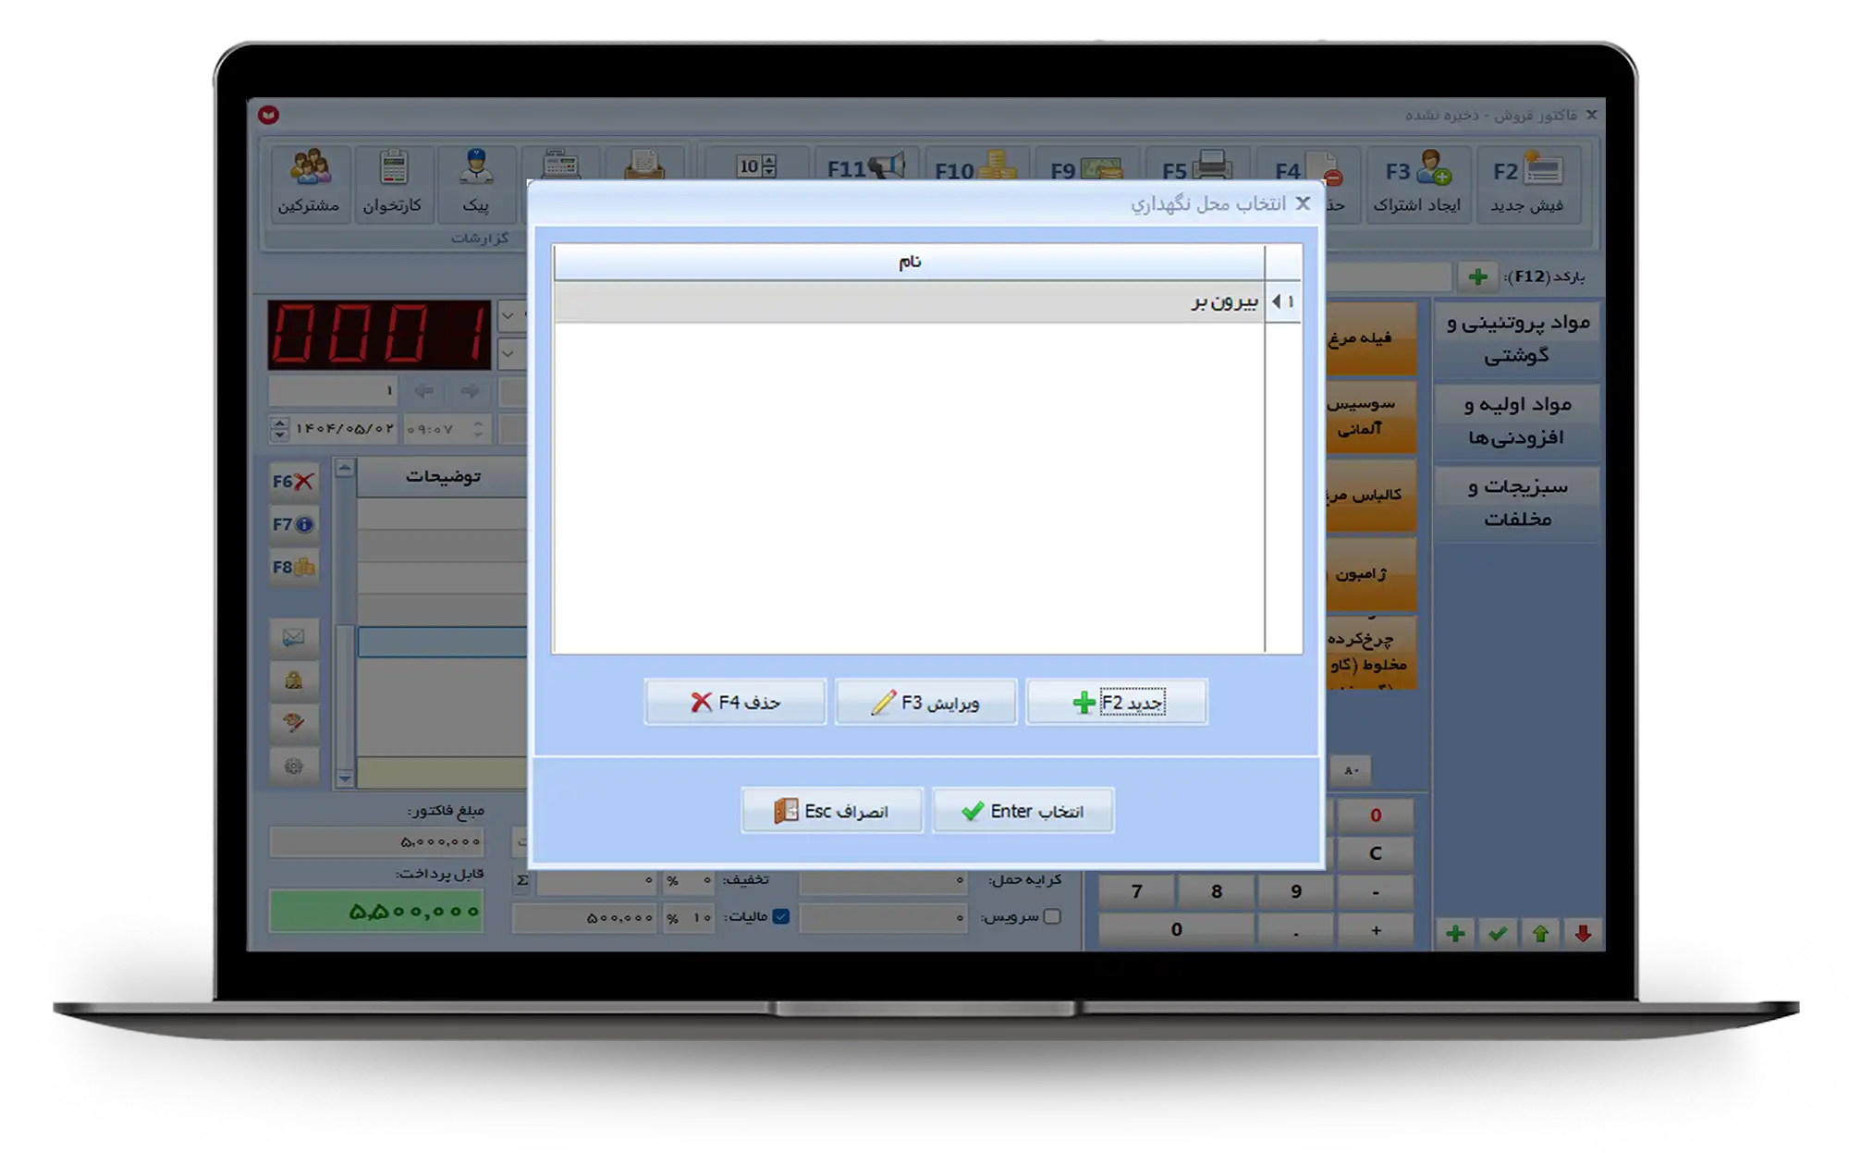This screenshot has height=1153, width=1849.
Task: Click the previous invoice arrow
Action: pyautogui.click(x=424, y=391)
